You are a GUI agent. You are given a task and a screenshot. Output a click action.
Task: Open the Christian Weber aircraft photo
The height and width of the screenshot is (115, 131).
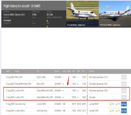115,14
